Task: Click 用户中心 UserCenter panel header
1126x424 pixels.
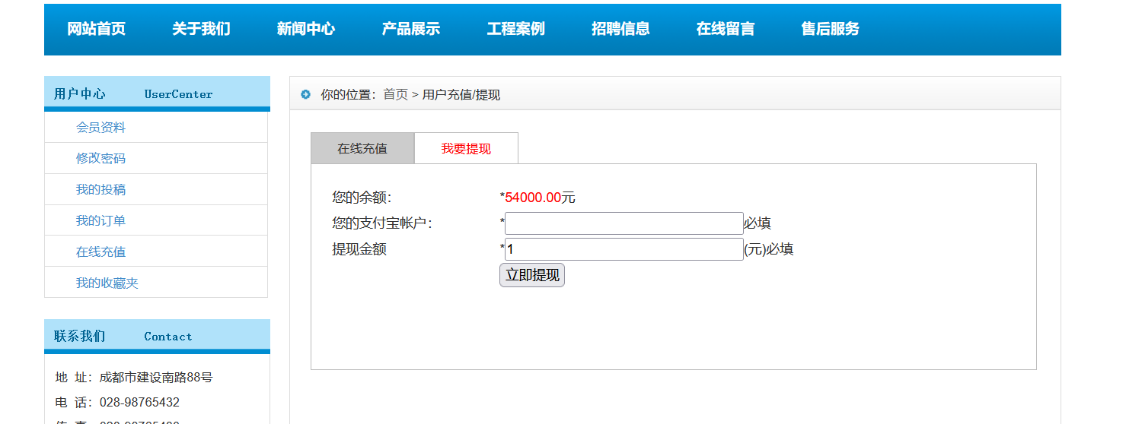Action: 157,93
